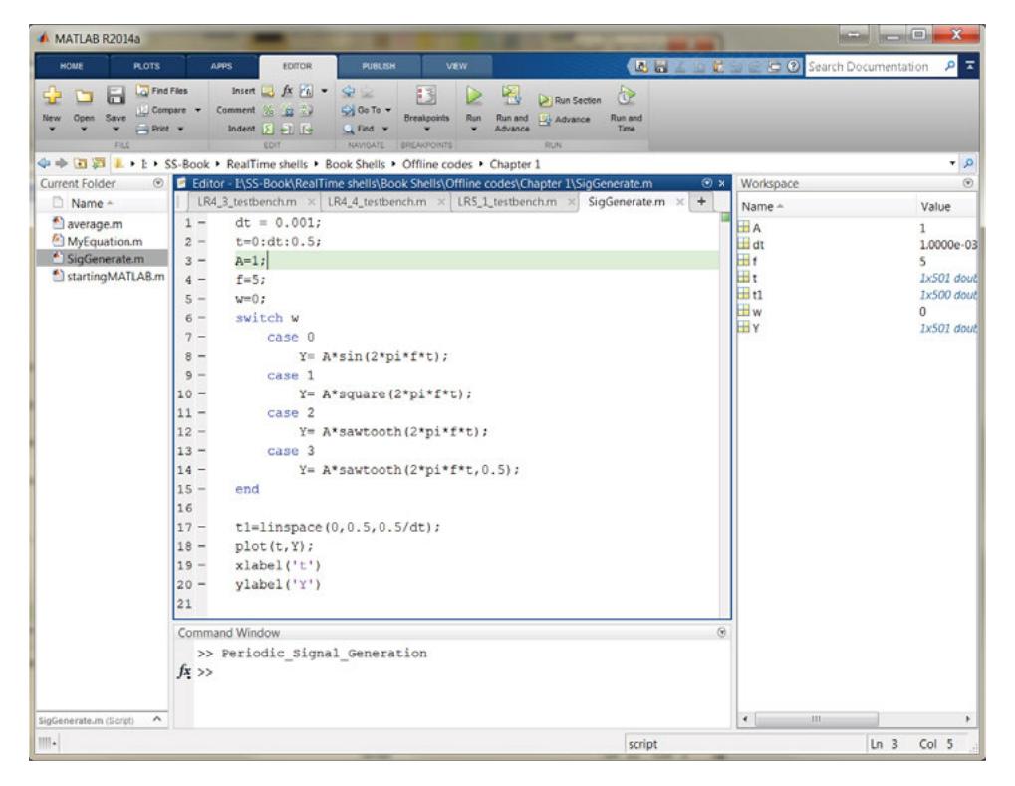
Task: Expand the Open dropdown arrow
Action: pos(84,129)
